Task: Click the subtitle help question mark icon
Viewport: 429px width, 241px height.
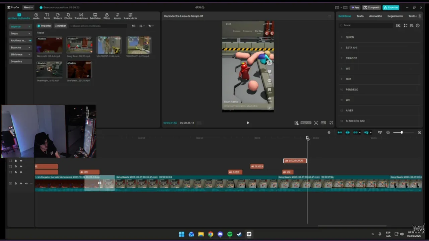Action: [418, 25]
